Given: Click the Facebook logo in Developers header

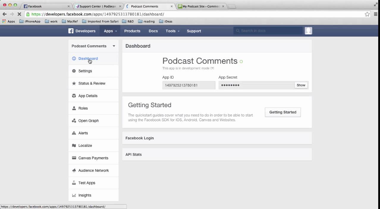Looking at the screenshot, I should point(71,31).
